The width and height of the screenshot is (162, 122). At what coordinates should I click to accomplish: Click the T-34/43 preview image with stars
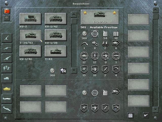tap(99, 16)
